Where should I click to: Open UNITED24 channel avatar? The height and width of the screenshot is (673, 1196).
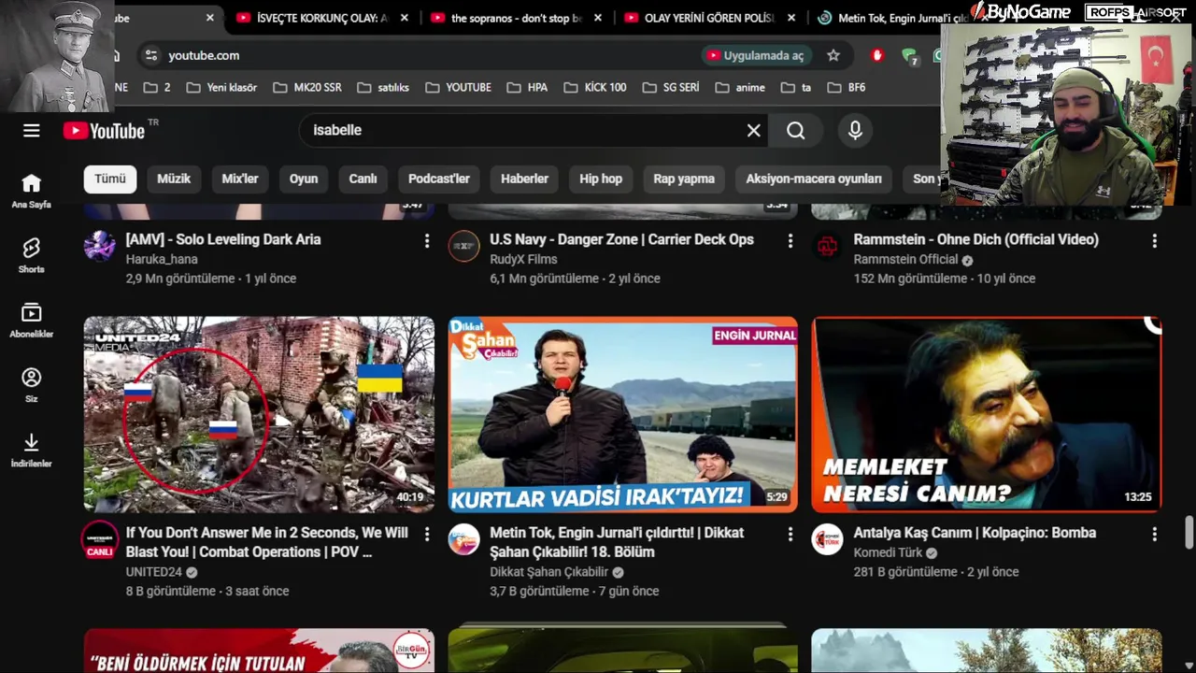click(x=100, y=539)
